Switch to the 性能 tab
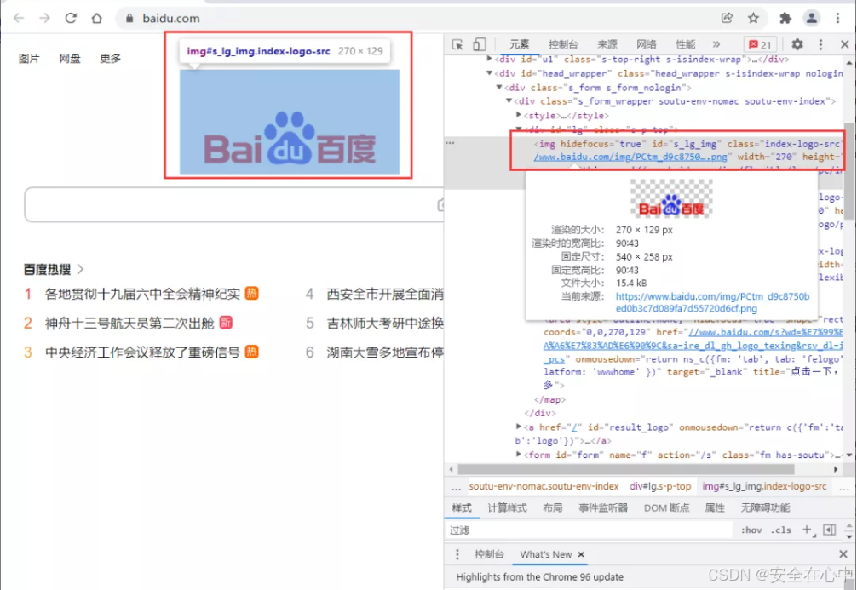This screenshot has width=857, height=590. click(686, 44)
